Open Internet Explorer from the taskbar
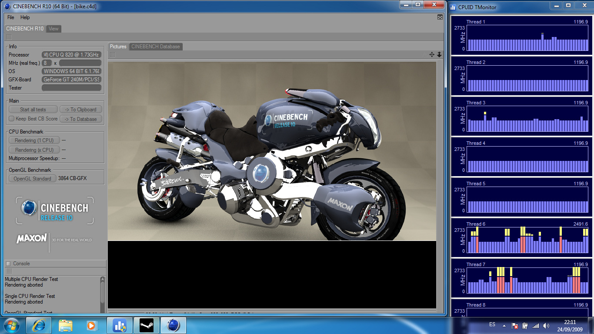This screenshot has width=594, height=334. point(38,325)
